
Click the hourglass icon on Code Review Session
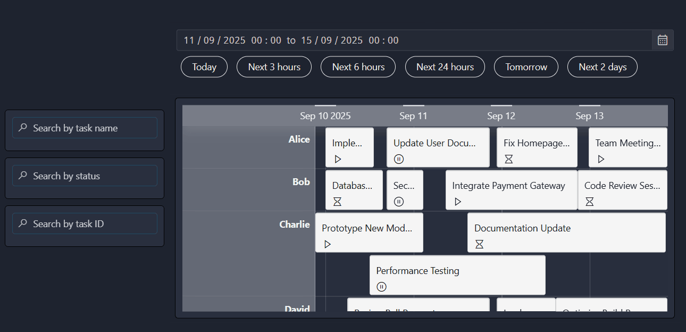589,201
